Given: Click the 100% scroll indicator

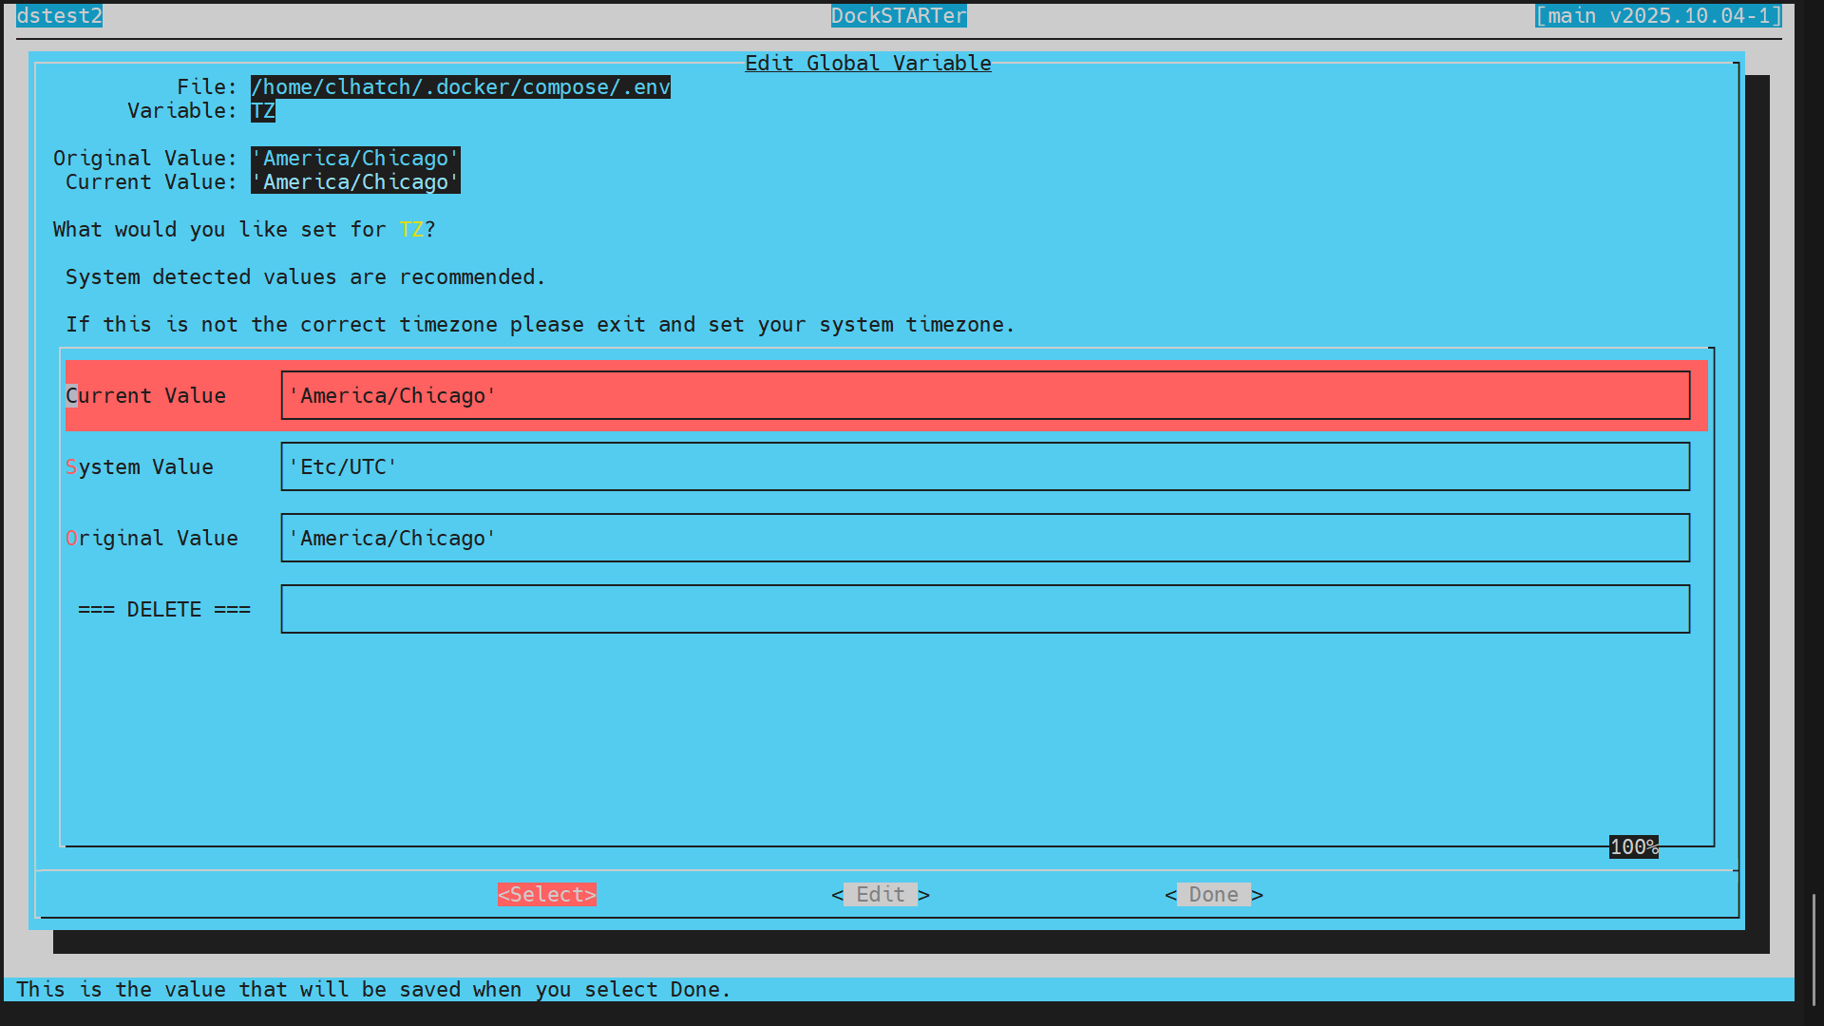Looking at the screenshot, I should click(x=1633, y=846).
